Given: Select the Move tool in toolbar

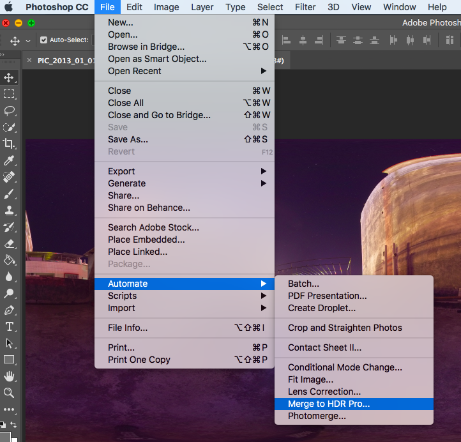Looking at the screenshot, I should point(9,78).
